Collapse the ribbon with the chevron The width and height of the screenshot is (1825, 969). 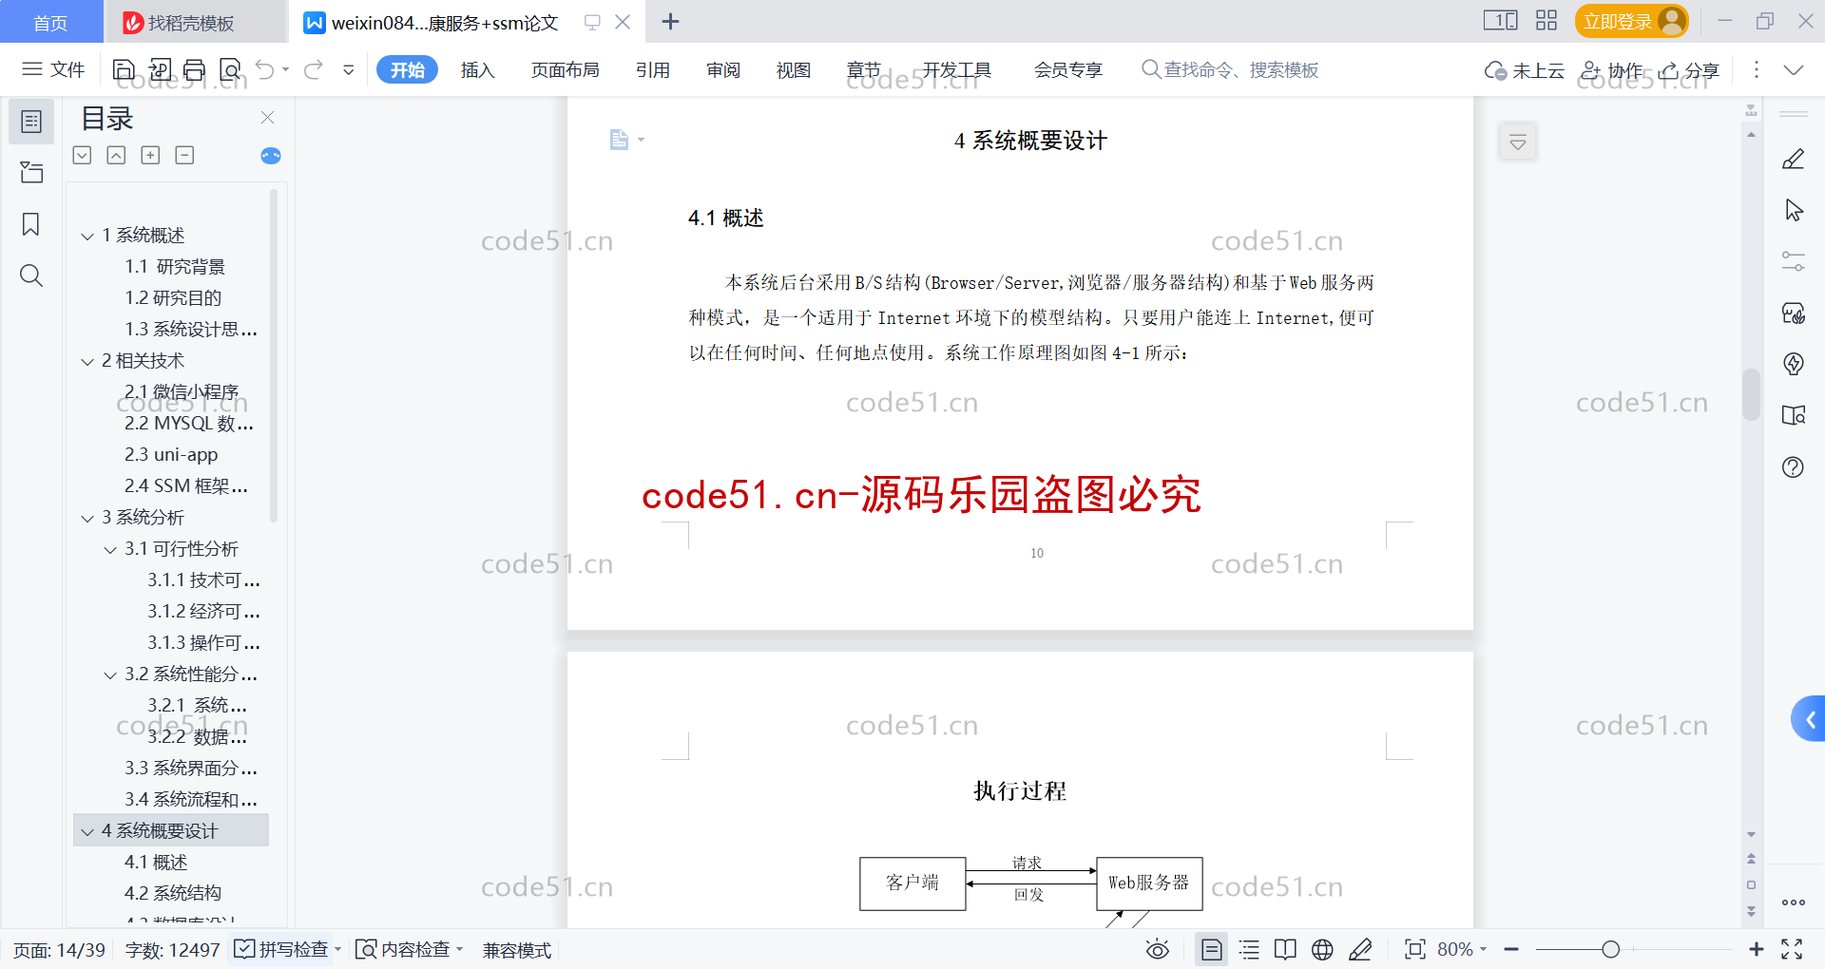pos(1794,69)
